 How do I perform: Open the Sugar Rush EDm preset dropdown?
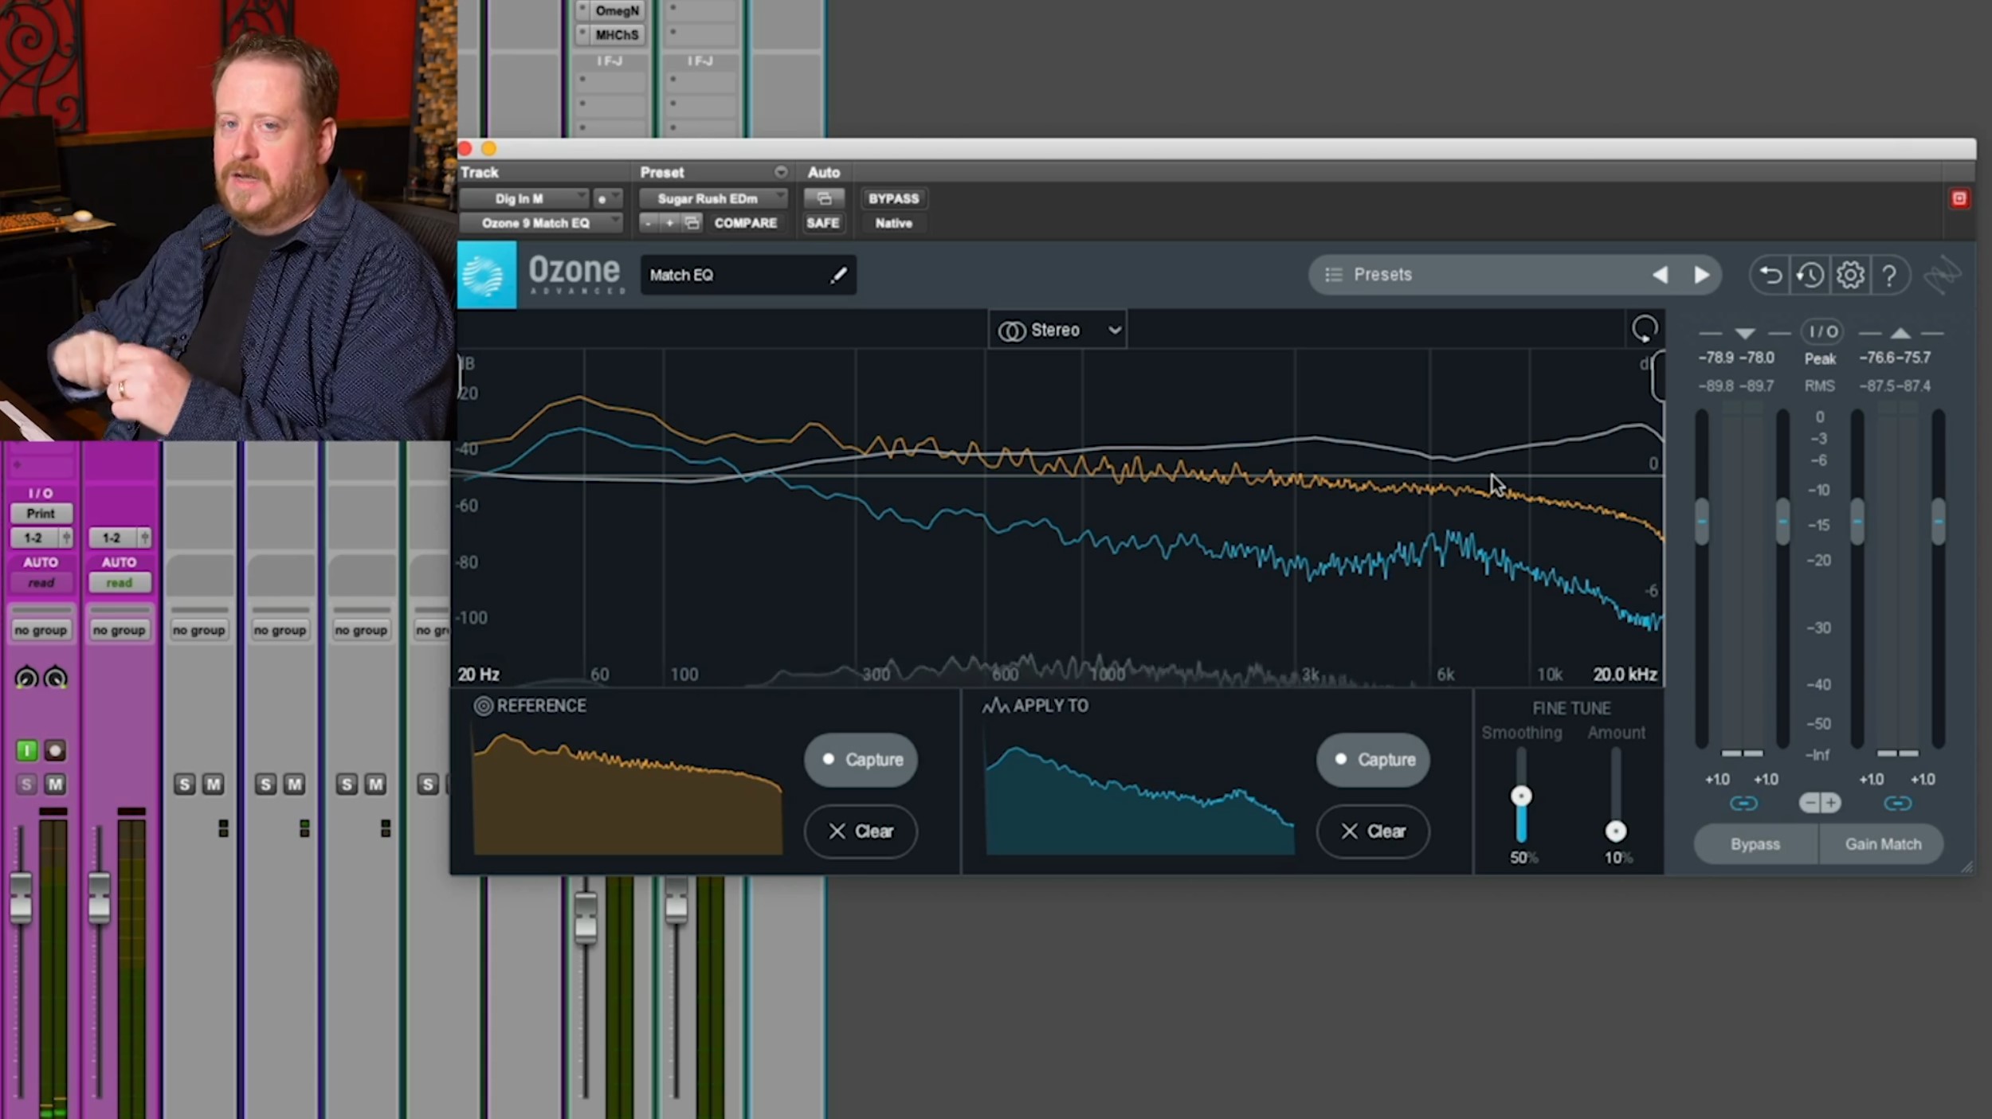coord(713,198)
